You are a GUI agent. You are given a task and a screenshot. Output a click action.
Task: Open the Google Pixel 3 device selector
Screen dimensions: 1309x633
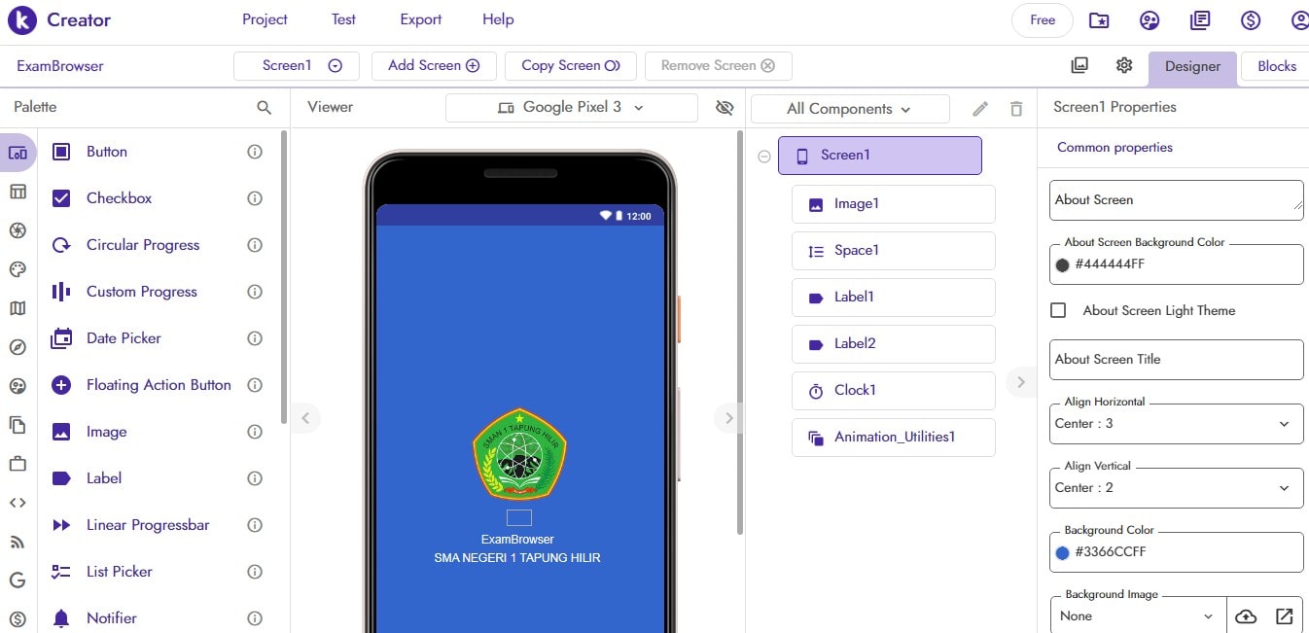coord(571,108)
